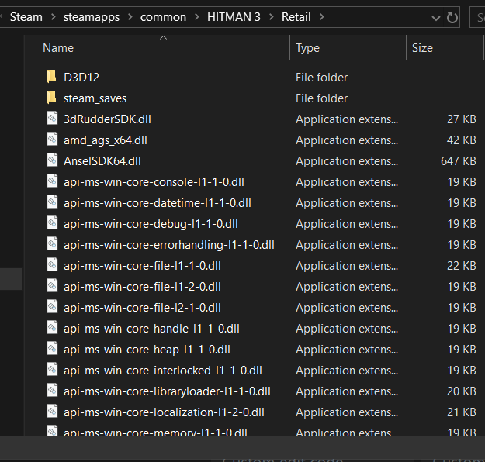Click the api-ms-win-core-debug-l1-1-0.dll file icon
485x462 pixels.
pyautogui.click(x=52, y=222)
